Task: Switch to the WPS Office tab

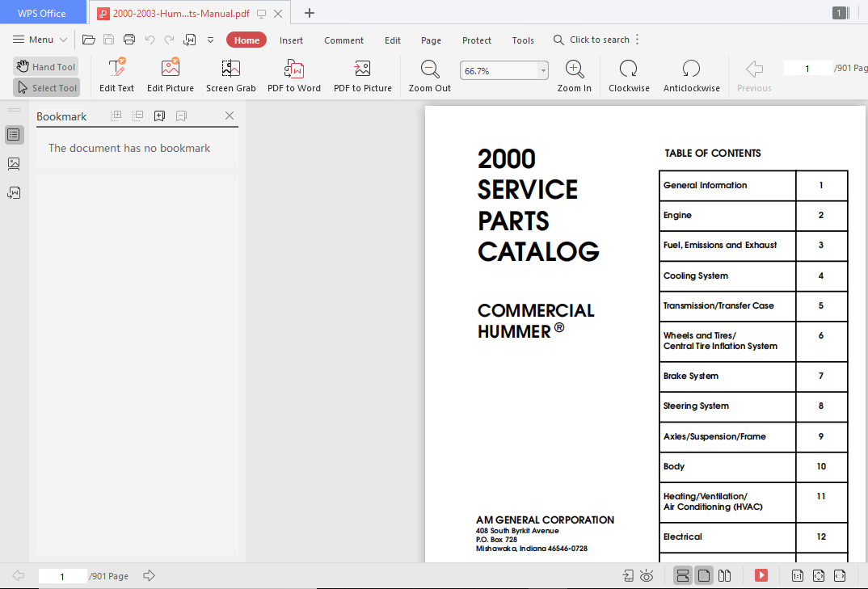Action: click(x=43, y=13)
